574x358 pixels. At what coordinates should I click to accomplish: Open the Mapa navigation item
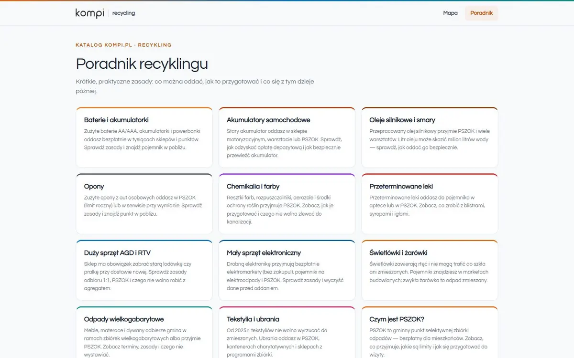[x=450, y=13]
